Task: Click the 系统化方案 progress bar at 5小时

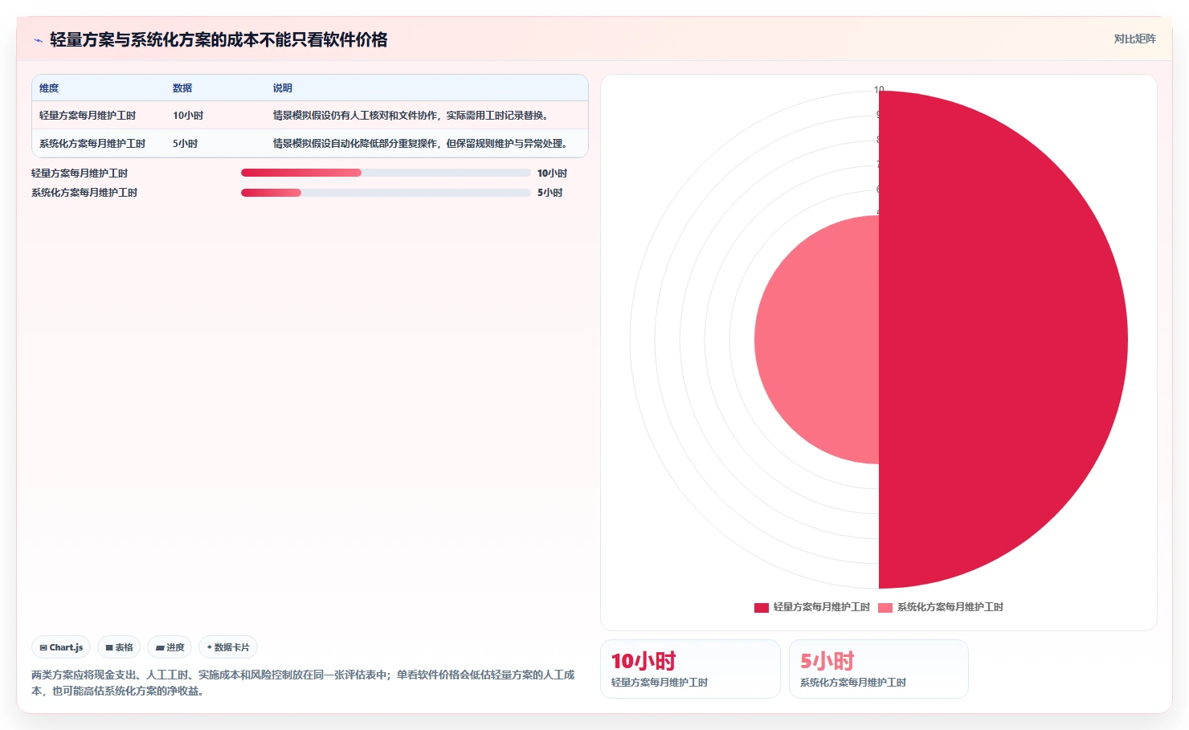Action: 386,193
